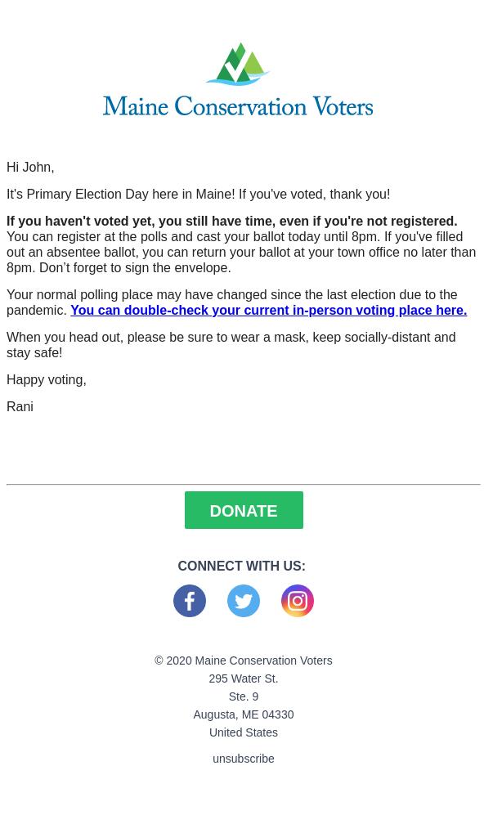
Task: Visit the Instagram camera icon
Action: point(297,601)
